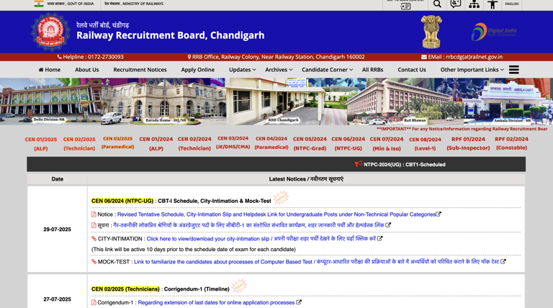Viewport: 553px width, 308px height.
Task: Open the Recruitment Notices menu item
Action: pyautogui.click(x=140, y=70)
